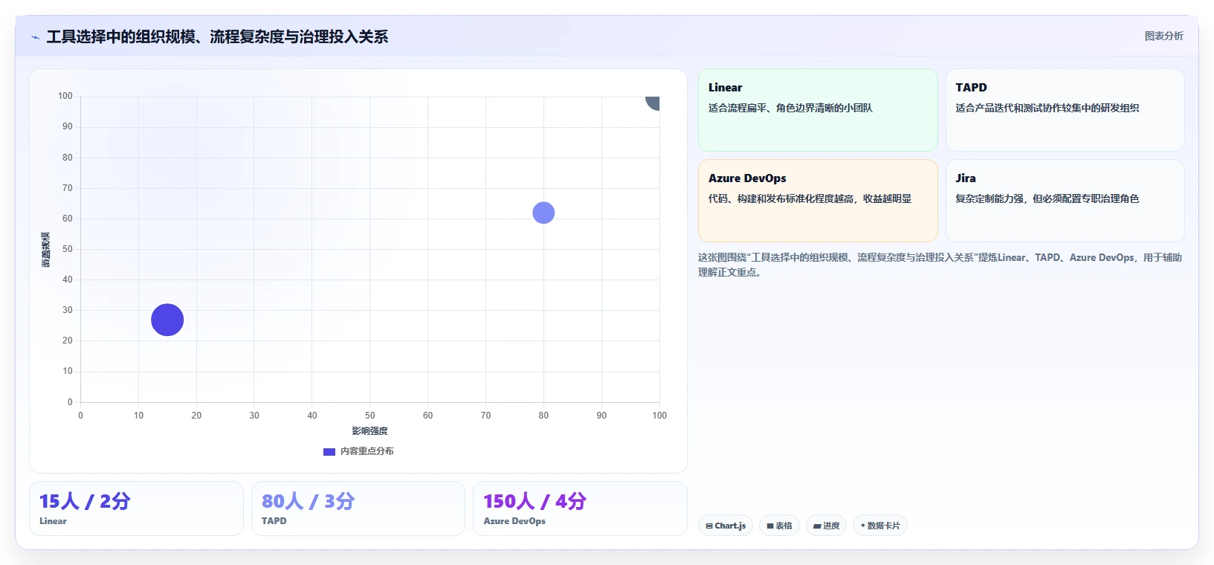Click the 表格 tag

(779, 526)
